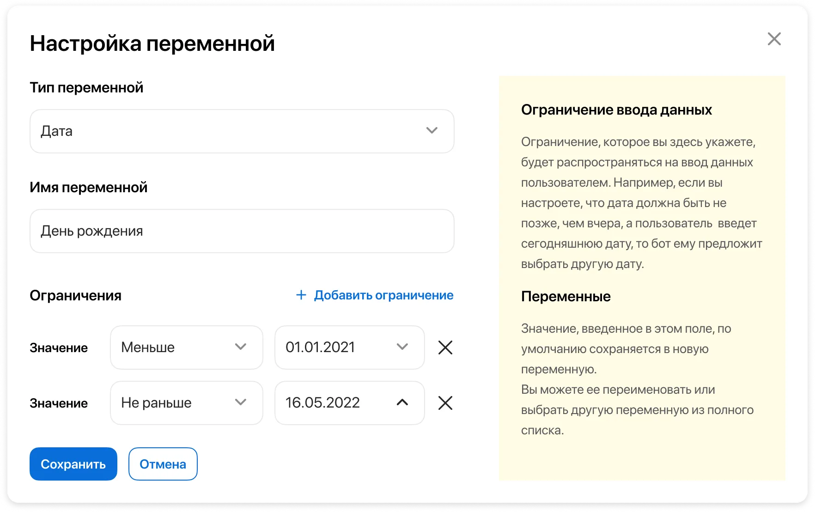Open the 01.01.2021 date picker
The width and height of the screenshot is (815, 512).
click(x=350, y=347)
